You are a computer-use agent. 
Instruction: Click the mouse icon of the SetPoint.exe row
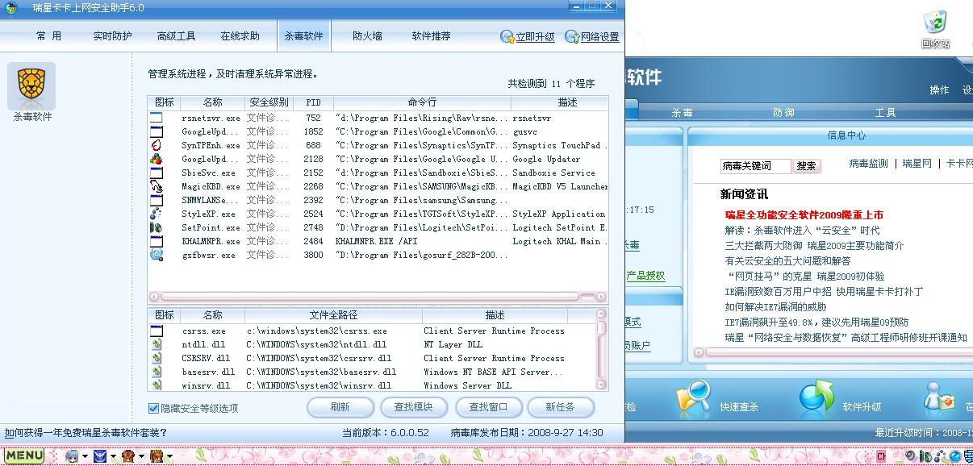click(157, 227)
